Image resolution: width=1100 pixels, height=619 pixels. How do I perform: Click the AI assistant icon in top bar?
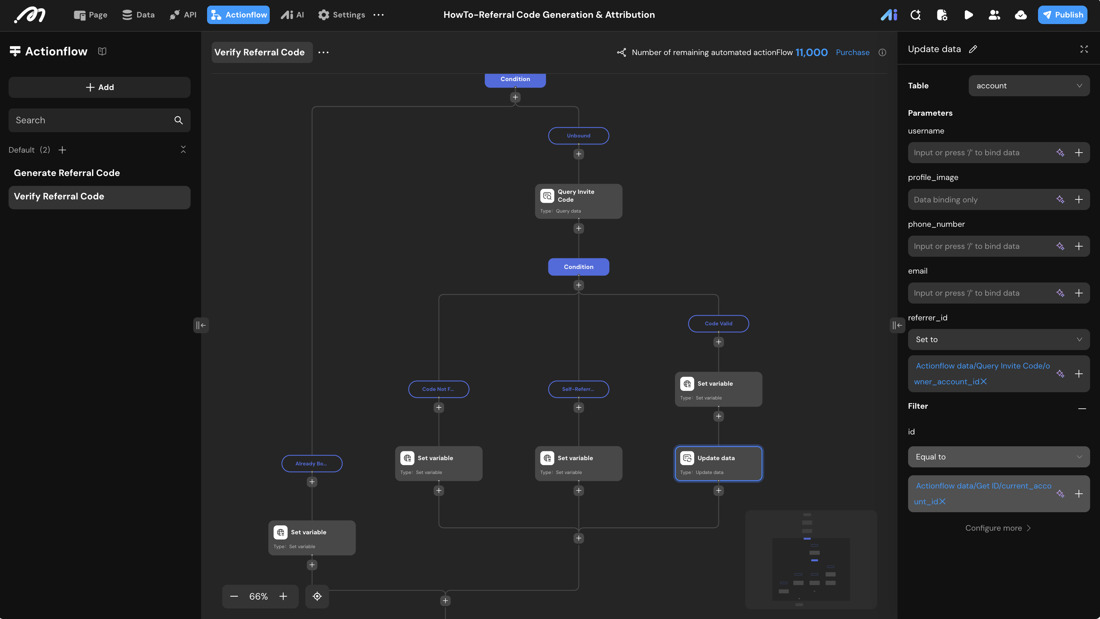tap(889, 15)
